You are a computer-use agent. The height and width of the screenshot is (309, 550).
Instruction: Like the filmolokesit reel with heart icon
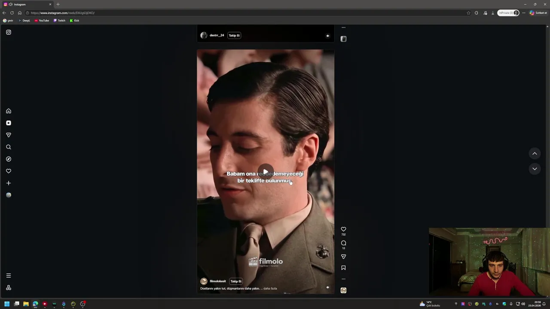click(343, 229)
